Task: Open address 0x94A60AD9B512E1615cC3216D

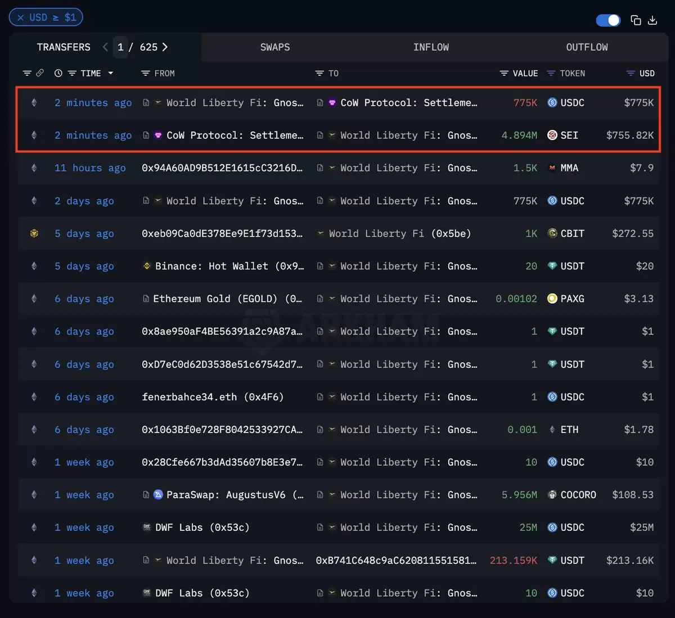Action: point(222,168)
